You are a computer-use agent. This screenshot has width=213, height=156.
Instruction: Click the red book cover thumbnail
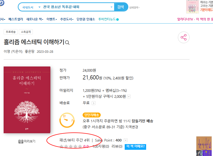(x=27, y=100)
